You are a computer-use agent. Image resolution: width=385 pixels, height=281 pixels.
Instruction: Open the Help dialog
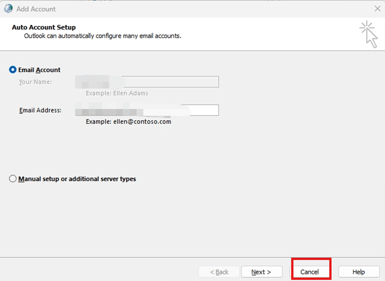click(358, 272)
